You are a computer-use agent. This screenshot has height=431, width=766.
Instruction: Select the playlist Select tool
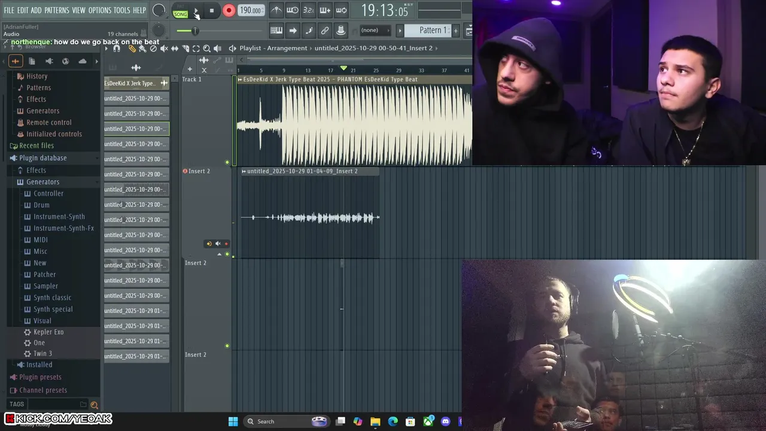coord(196,48)
